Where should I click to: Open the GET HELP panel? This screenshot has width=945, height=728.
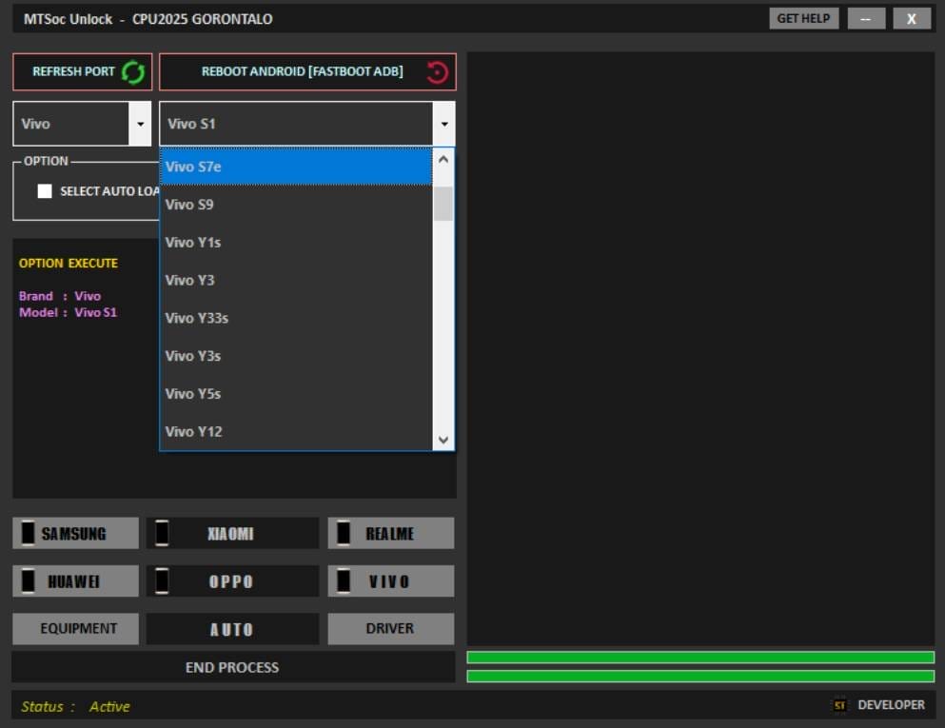[x=802, y=17]
